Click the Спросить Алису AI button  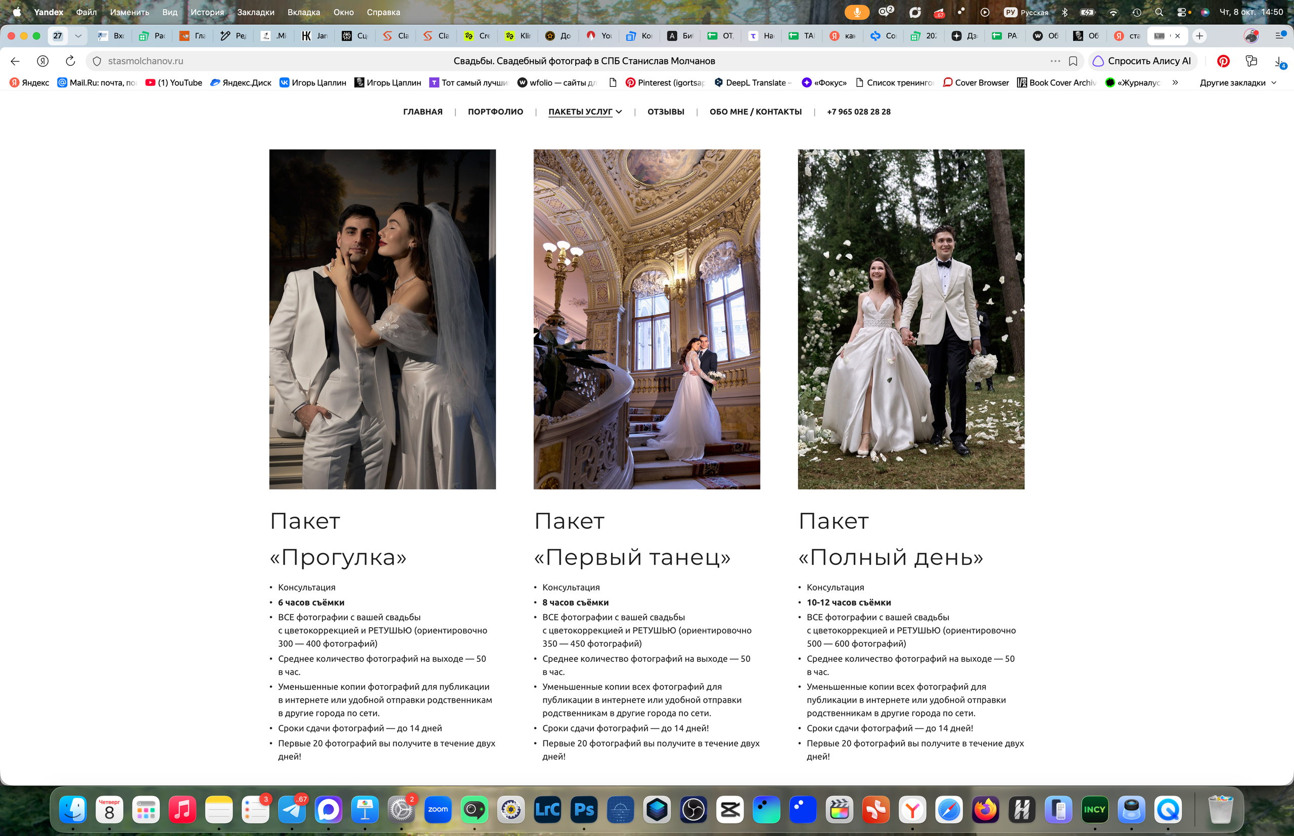click(1142, 61)
